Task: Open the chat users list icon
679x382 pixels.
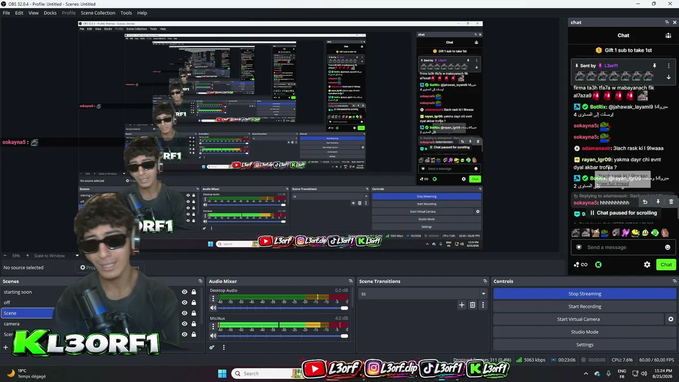Action: (668, 36)
